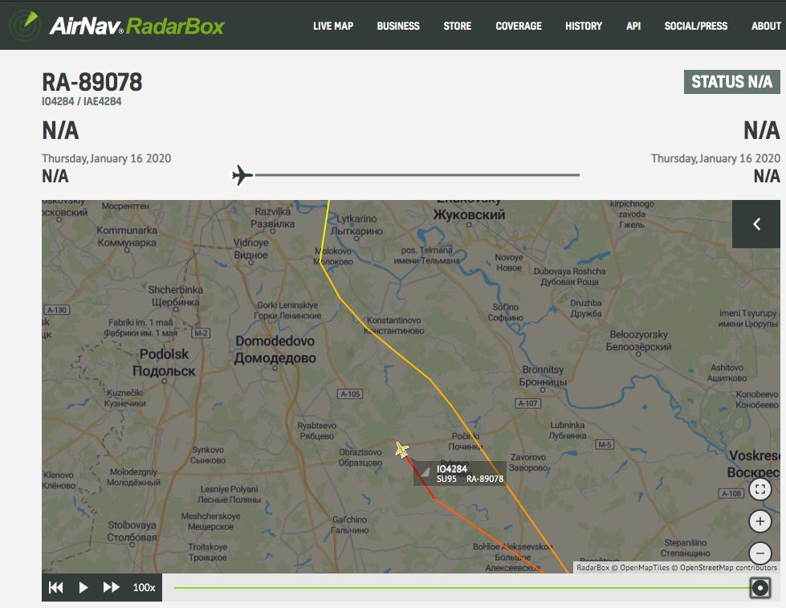
Task: Rewind playback to the start
Action: (x=55, y=587)
